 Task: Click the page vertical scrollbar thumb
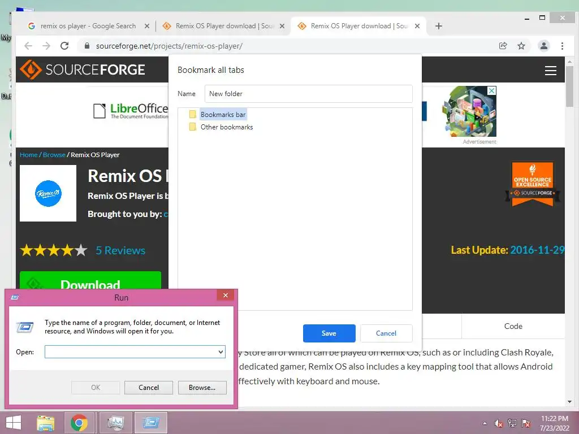(x=570, y=86)
